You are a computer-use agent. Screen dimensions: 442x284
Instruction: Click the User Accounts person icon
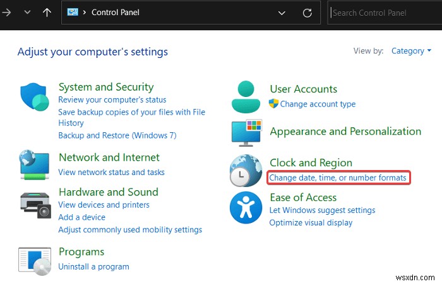246,96
